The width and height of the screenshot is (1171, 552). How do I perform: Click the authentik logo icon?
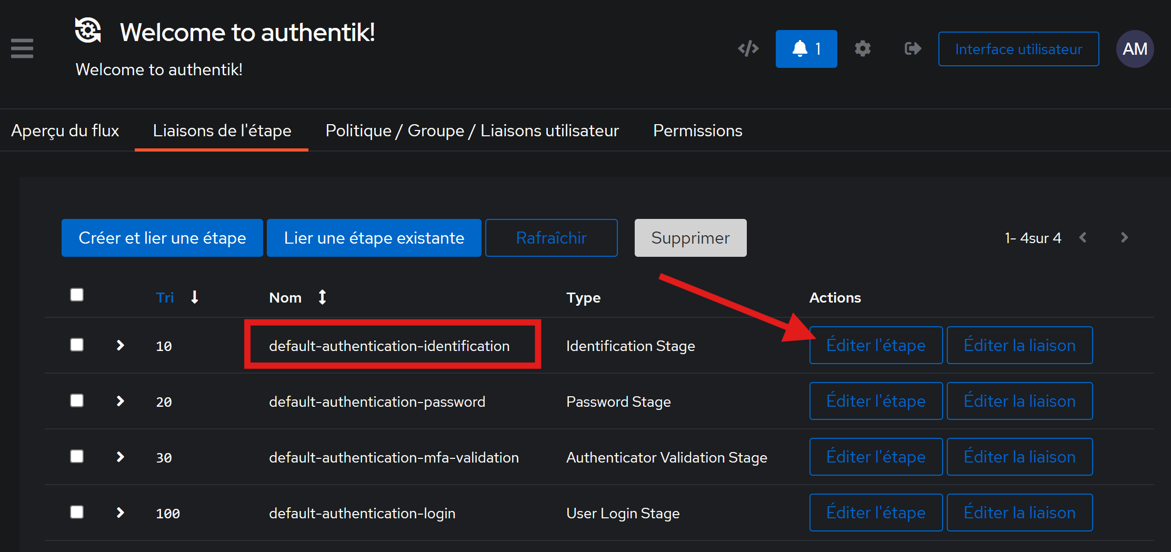[88, 31]
